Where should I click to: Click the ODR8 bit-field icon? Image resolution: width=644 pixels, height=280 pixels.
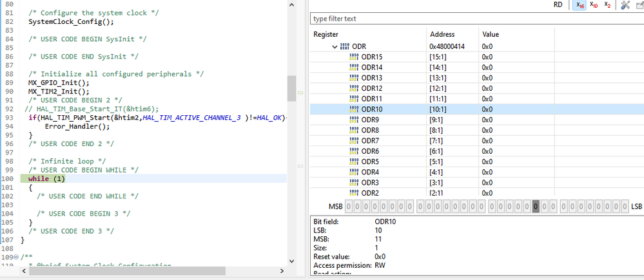tap(354, 131)
